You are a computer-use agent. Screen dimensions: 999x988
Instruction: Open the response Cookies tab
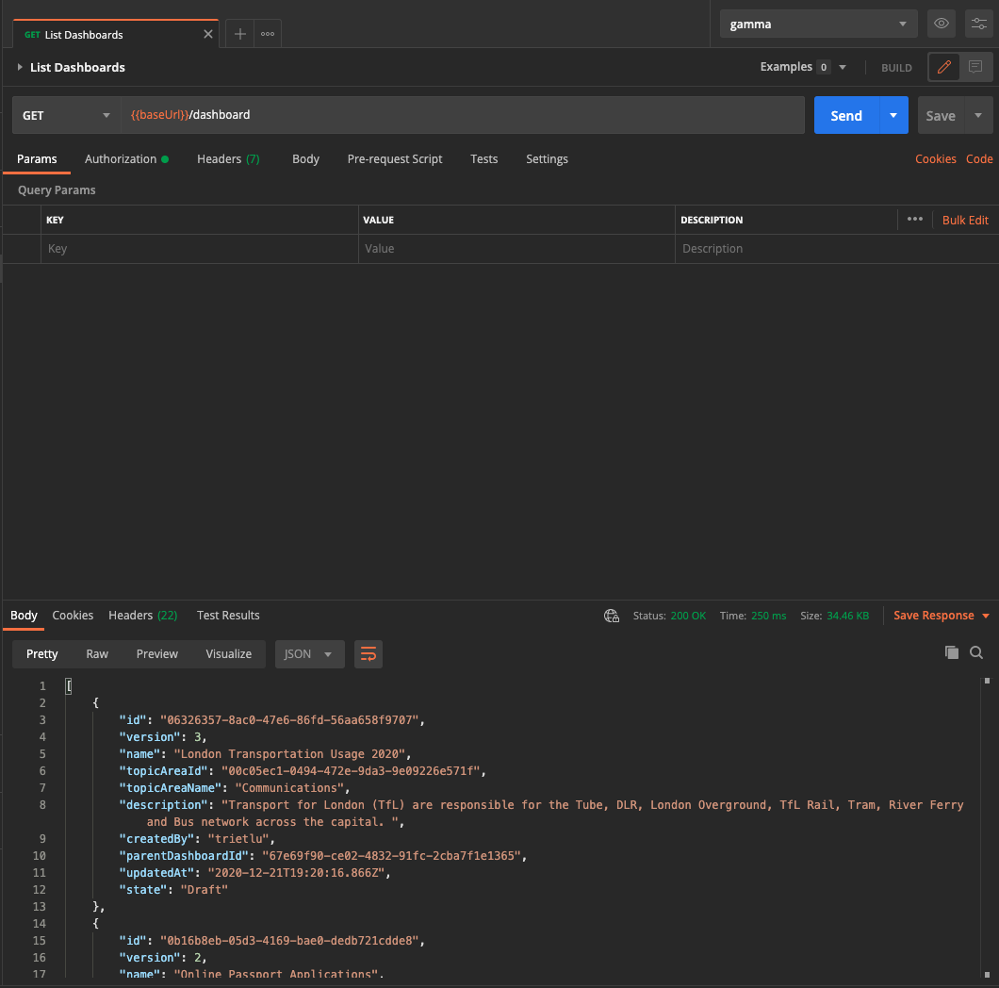click(x=73, y=615)
